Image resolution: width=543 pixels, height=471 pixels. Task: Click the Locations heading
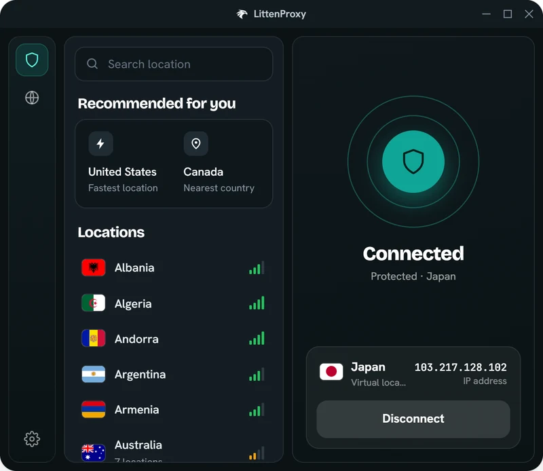coord(111,232)
